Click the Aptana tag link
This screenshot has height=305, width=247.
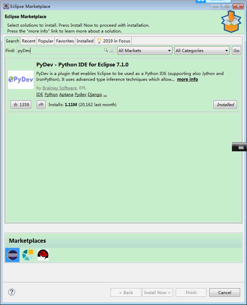click(x=66, y=94)
